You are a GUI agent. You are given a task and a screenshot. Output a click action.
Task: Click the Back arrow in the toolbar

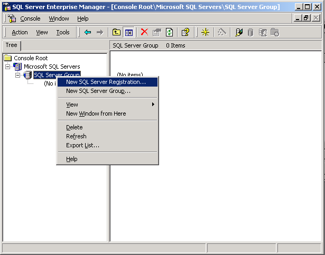tap(88, 32)
